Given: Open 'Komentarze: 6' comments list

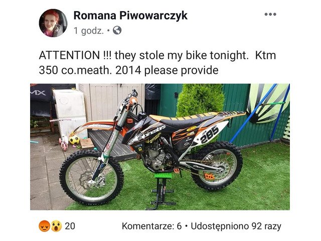Looking at the screenshot, I should 151,226.
